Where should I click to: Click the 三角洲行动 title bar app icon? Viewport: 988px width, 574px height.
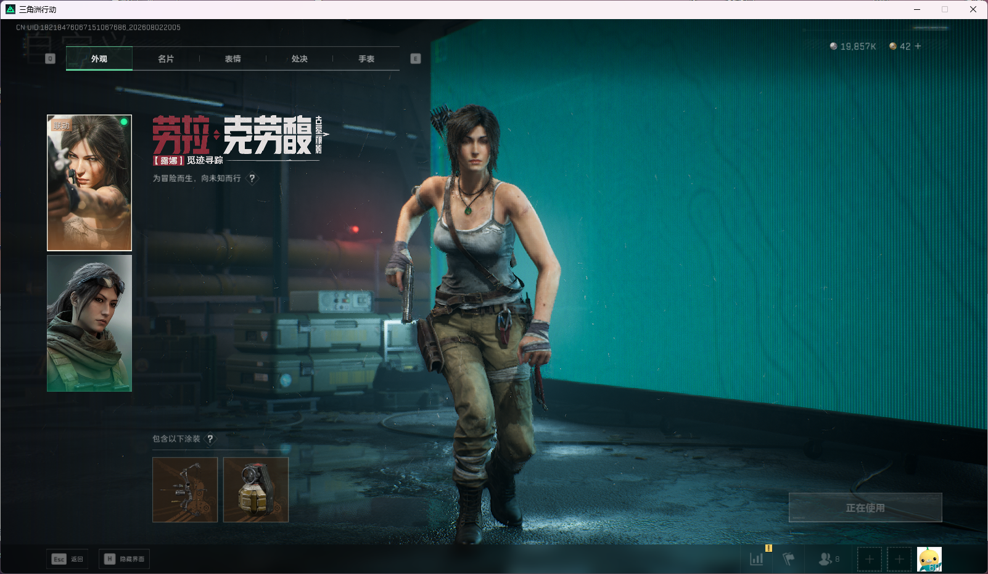coord(10,9)
